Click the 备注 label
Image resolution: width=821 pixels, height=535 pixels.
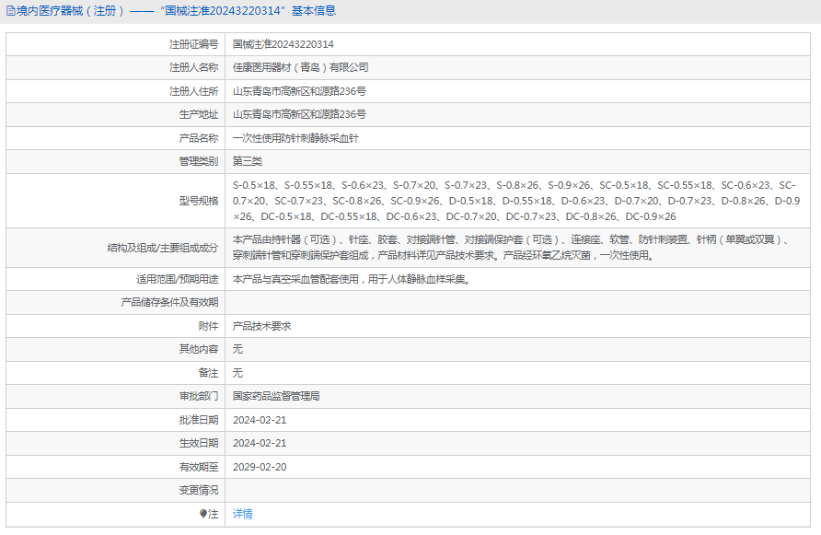208,373
